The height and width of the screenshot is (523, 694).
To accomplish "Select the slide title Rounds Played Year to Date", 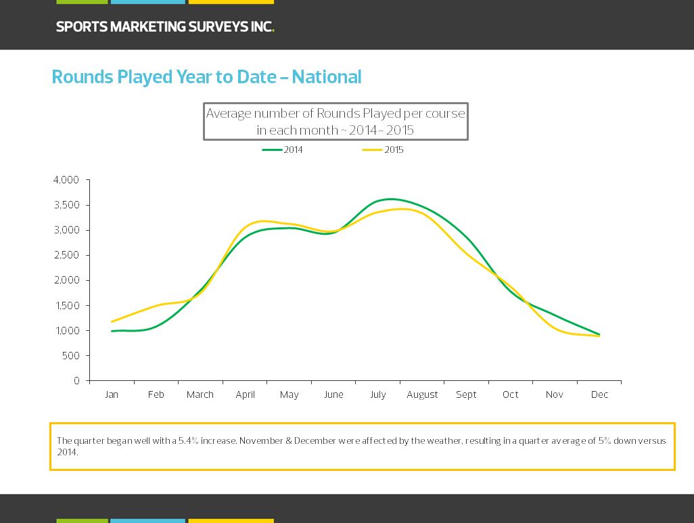I will 206,77.
